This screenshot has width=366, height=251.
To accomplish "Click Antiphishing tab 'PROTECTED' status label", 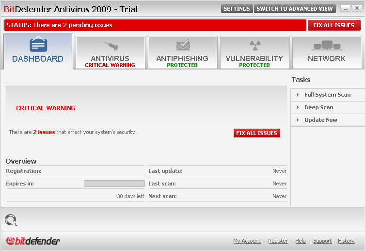I will (182, 65).
